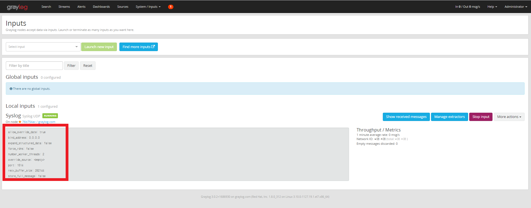Click the Syslog input title
This screenshot has width=531, height=208.
[13, 116]
